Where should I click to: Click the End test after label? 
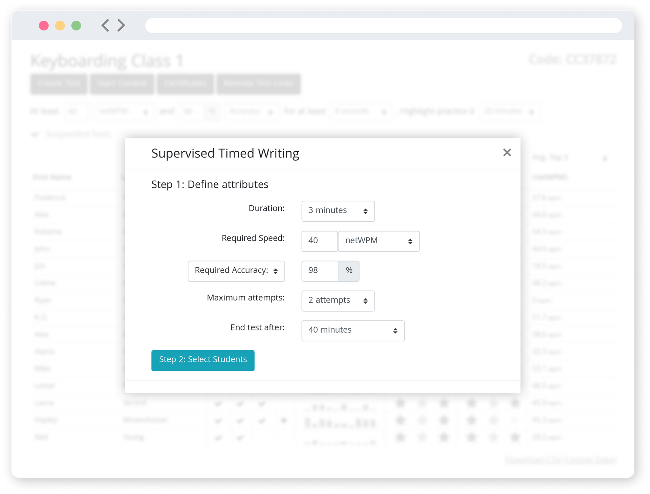point(257,328)
